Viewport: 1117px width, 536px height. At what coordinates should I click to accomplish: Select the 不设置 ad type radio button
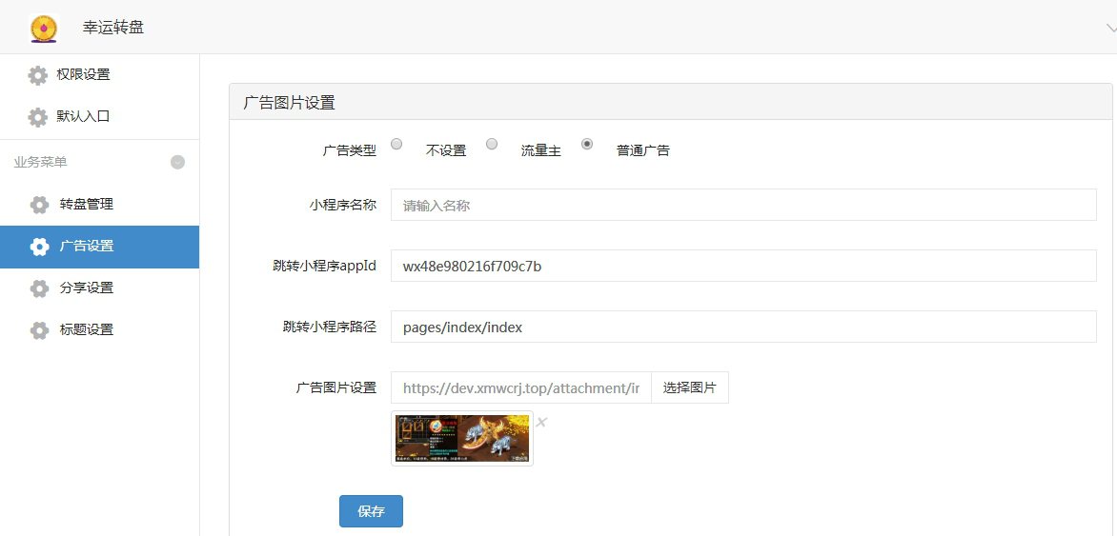pyautogui.click(x=396, y=144)
